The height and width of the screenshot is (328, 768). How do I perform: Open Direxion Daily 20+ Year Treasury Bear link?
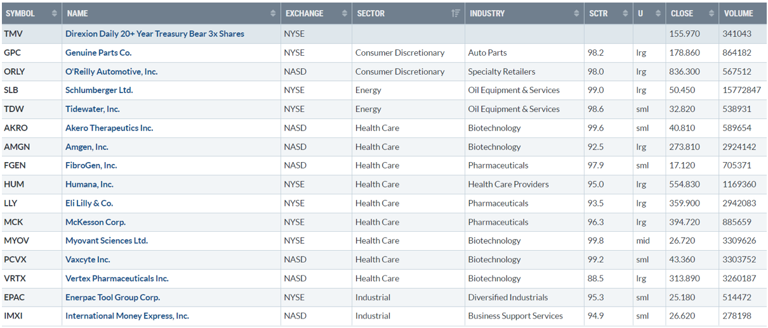[x=155, y=34]
